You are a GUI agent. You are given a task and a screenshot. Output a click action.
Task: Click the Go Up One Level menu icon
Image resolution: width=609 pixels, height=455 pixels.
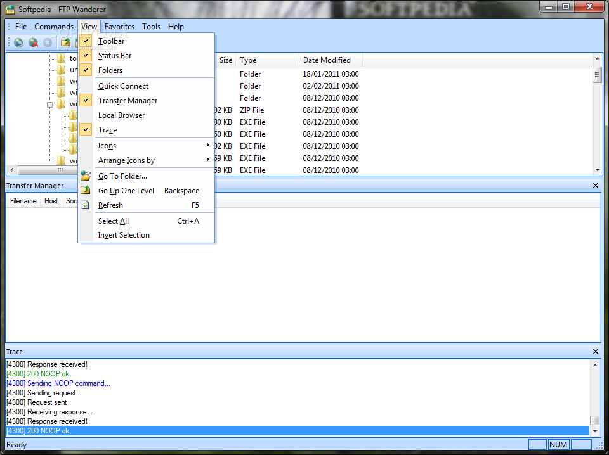86,191
